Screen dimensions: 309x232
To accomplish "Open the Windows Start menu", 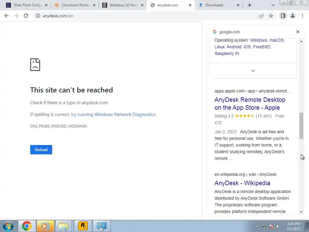I will (8, 226).
